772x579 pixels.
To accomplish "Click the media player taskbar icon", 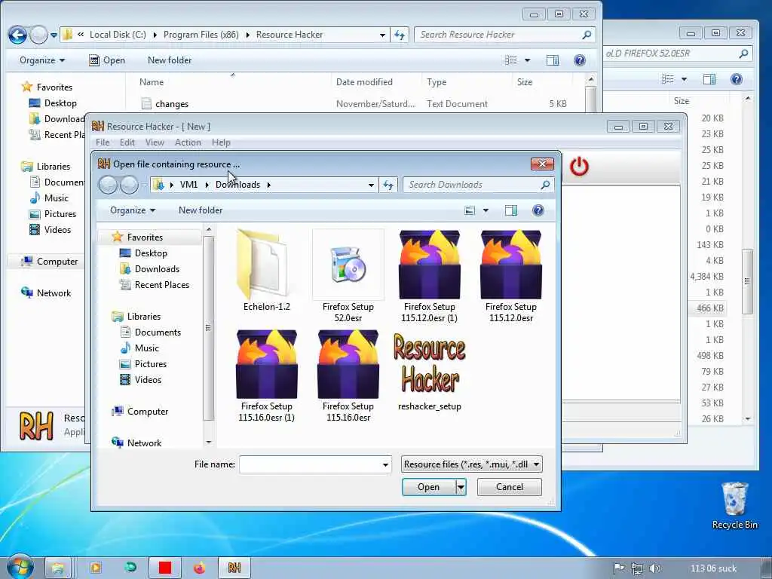I will pos(96,568).
